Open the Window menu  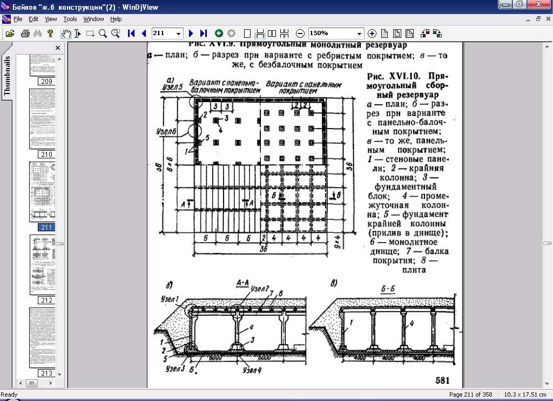93,19
